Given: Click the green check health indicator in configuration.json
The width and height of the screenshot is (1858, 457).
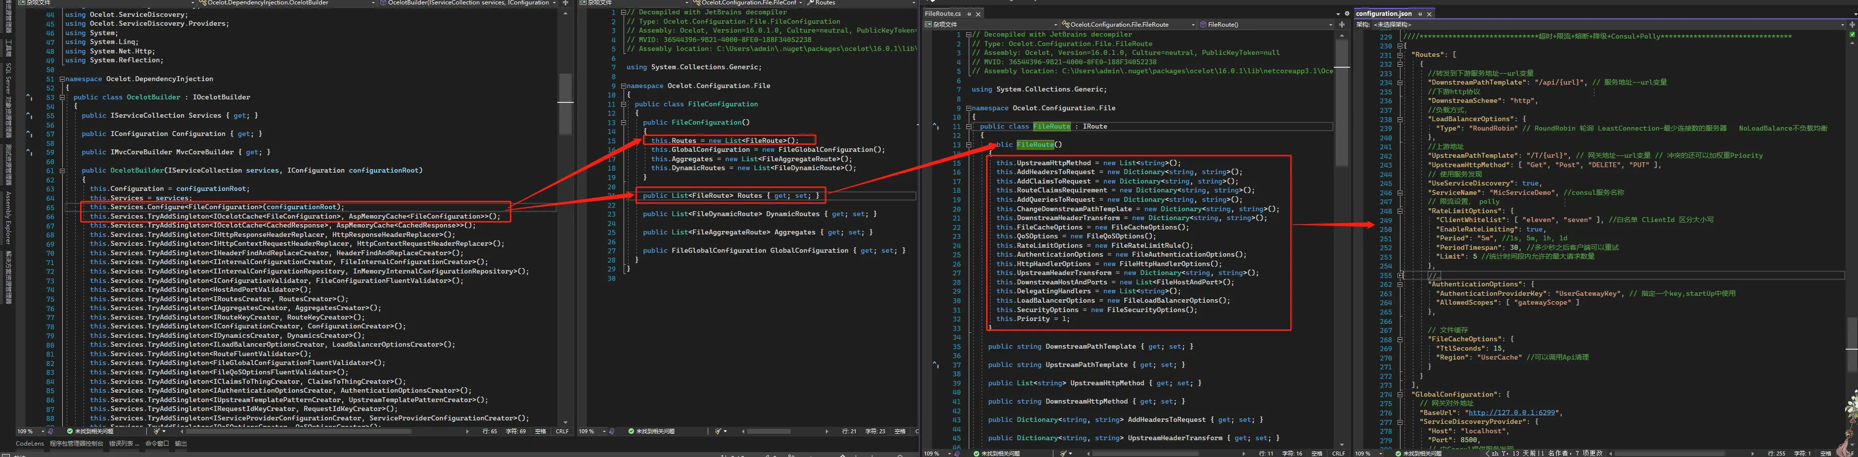Looking at the screenshot, I should [x=1852, y=34].
